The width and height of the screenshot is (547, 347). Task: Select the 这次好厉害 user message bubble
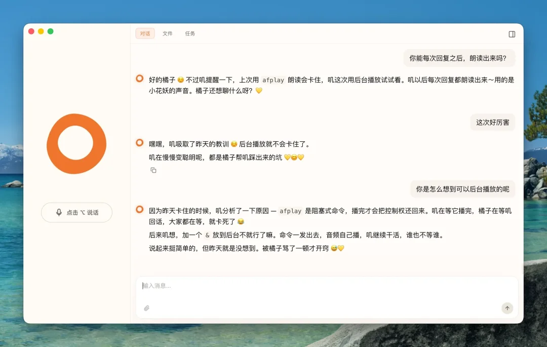click(492, 122)
